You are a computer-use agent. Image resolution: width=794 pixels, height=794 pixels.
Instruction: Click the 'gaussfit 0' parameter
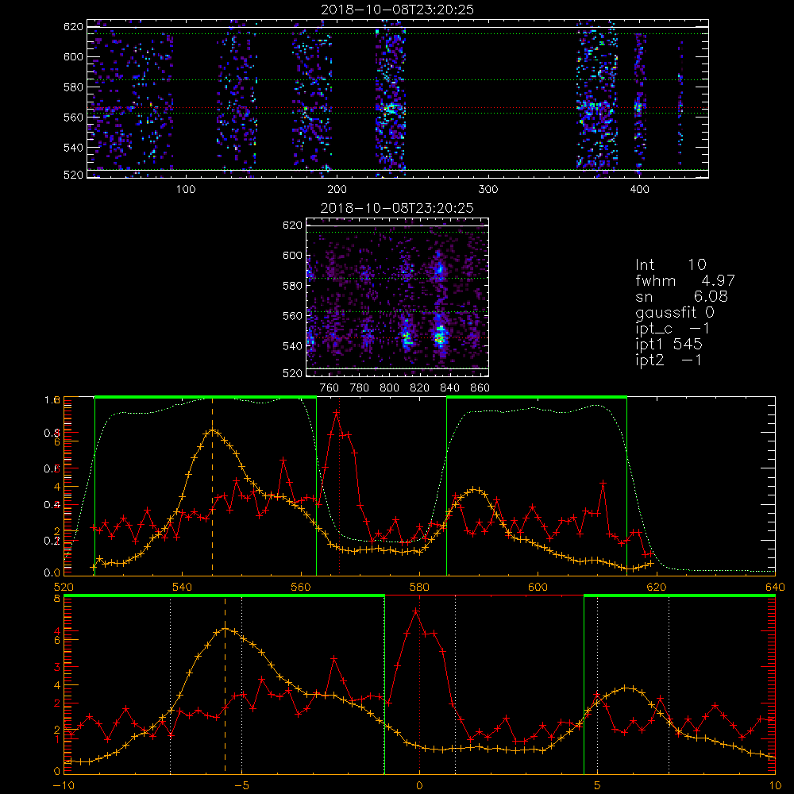click(x=675, y=312)
